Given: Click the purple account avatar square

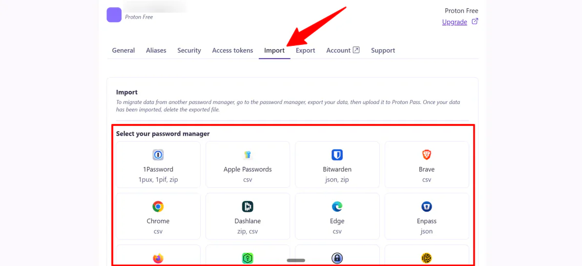Looking at the screenshot, I should coord(114,15).
